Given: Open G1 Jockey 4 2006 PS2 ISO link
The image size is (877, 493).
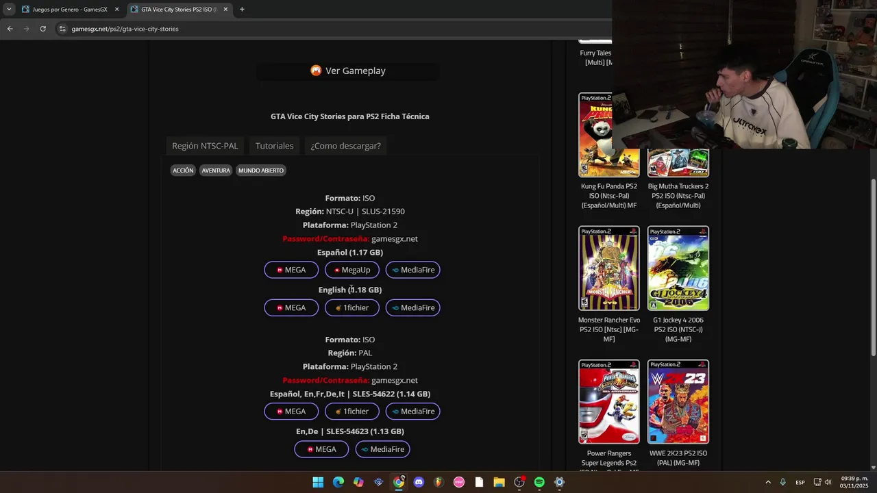Looking at the screenshot, I should point(678,329).
